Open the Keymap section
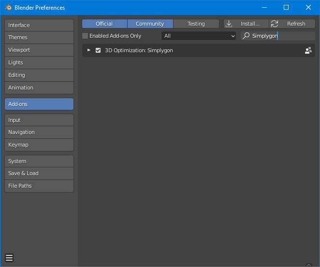 [39, 145]
